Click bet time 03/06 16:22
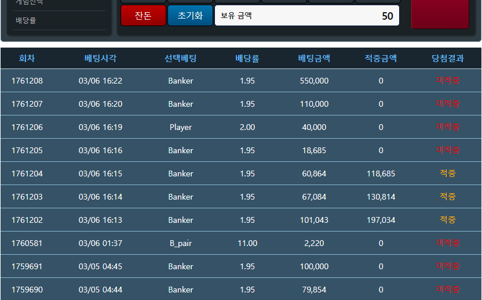This screenshot has height=300, width=482. tap(101, 81)
